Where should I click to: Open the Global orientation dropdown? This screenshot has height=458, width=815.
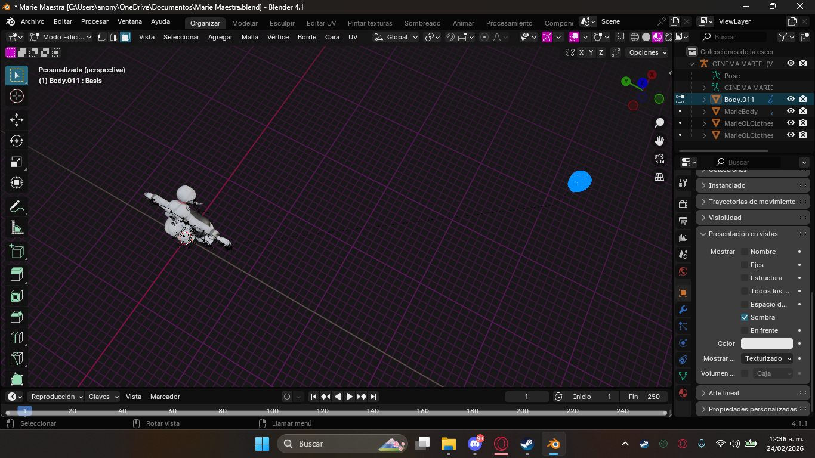pyautogui.click(x=396, y=37)
